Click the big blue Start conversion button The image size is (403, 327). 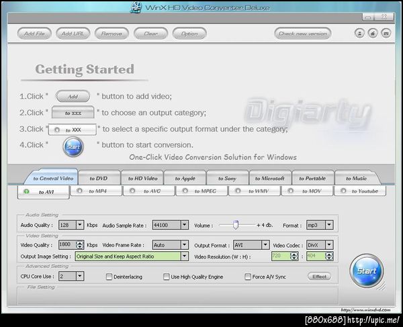click(x=367, y=271)
